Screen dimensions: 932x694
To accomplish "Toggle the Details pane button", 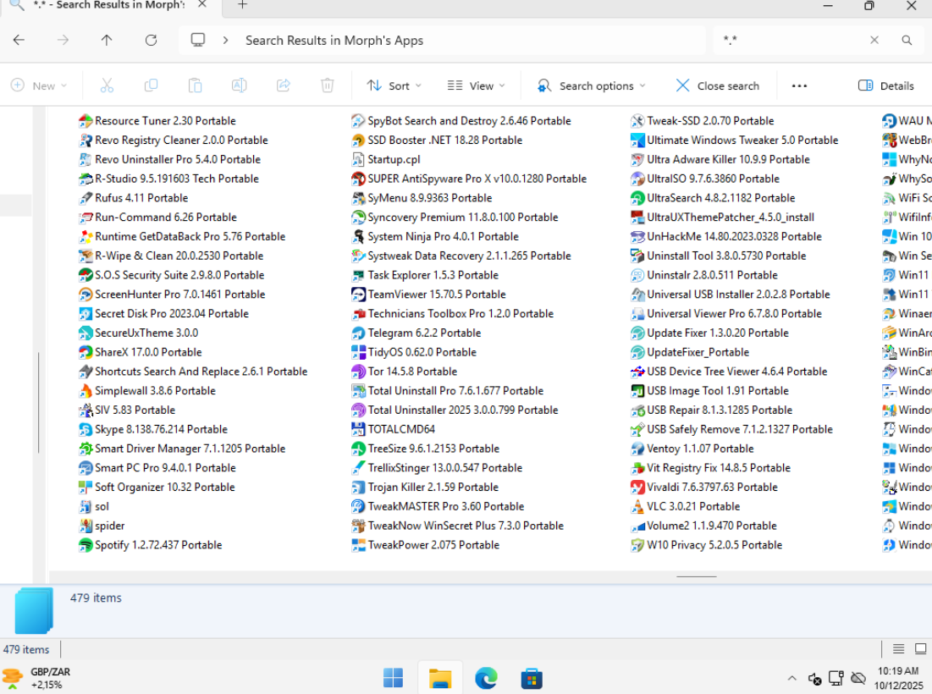I will 886,85.
